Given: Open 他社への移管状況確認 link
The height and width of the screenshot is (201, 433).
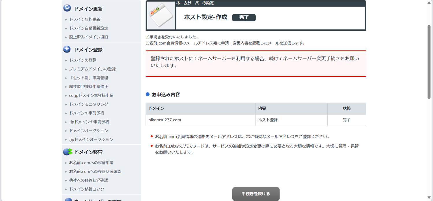Looking at the screenshot, I should point(88,180).
